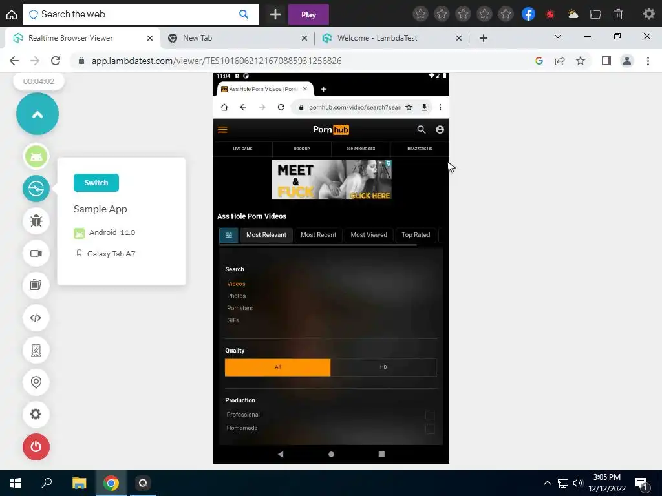
Task: Open geolocation with the pin icon
Action: (36, 382)
